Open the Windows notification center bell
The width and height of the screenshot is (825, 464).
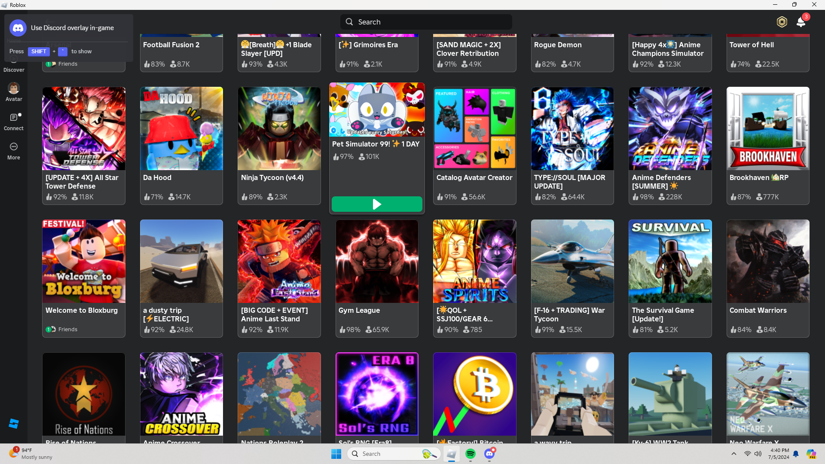[796, 454]
